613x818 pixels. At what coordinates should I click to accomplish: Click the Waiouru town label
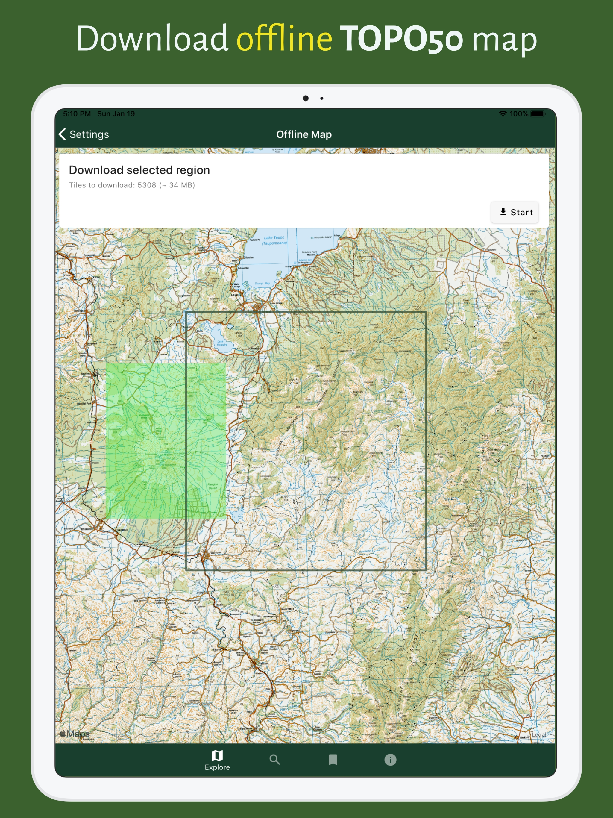215,552
